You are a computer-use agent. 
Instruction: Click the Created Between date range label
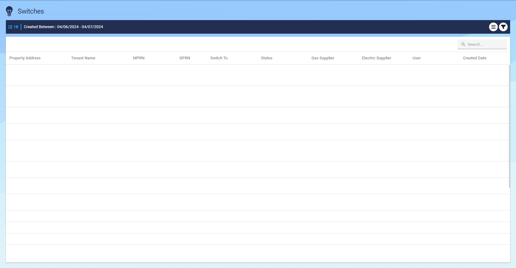tap(63, 27)
